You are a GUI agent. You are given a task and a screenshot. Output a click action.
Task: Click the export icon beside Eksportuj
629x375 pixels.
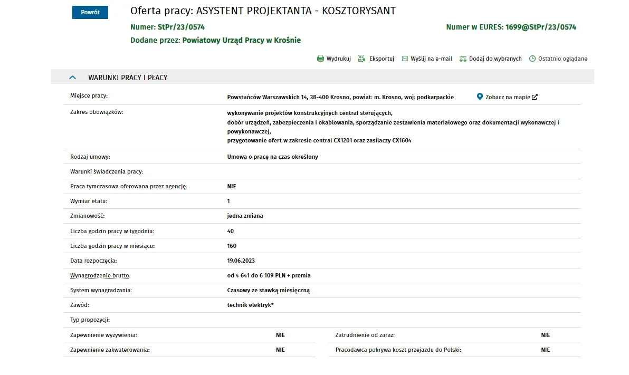(x=361, y=59)
